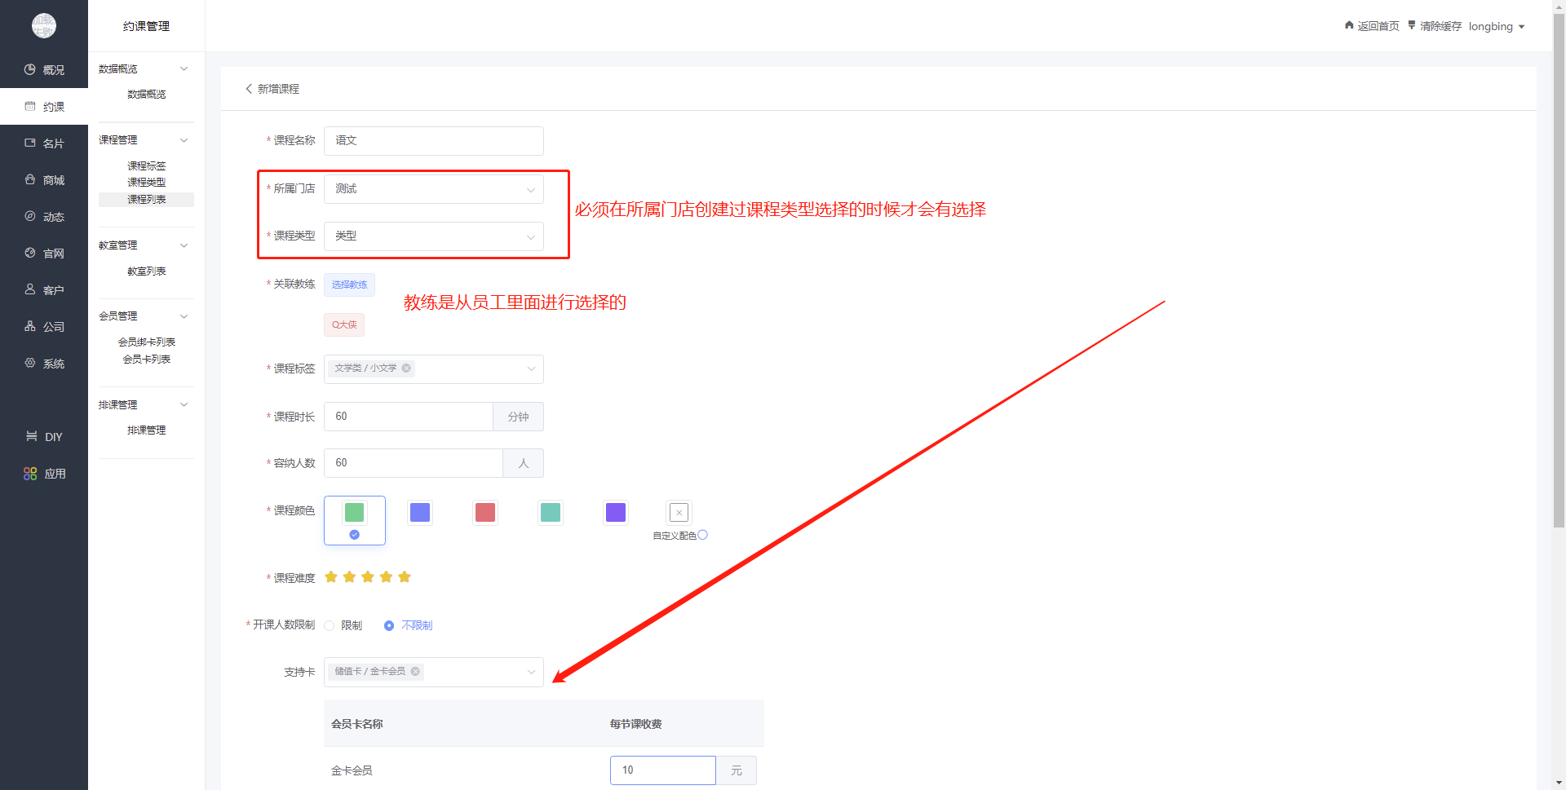
Task: Select the 限制 radio option
Action: (330, 626)
